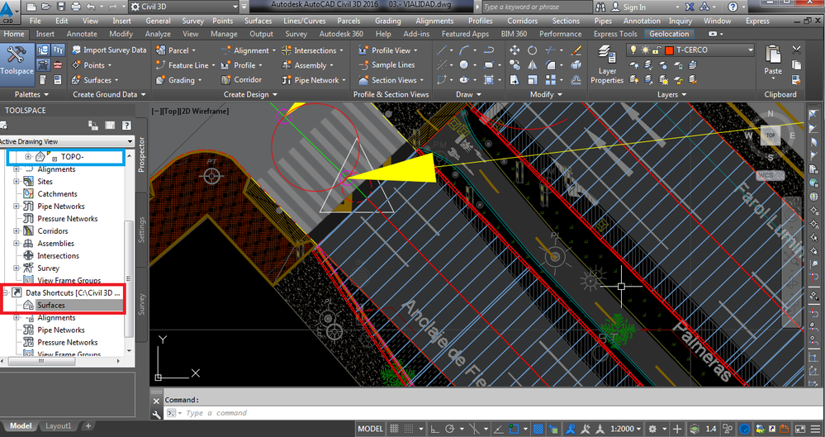Toggle polar tracking in status bar

point(450,429)
